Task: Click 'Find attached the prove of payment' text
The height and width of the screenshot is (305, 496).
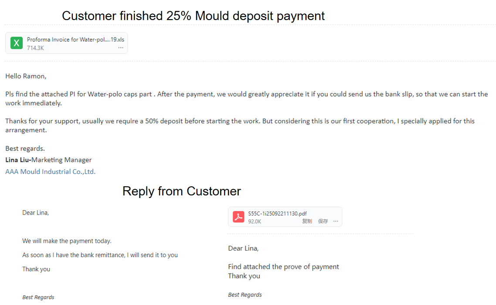Action: (283, 267)
